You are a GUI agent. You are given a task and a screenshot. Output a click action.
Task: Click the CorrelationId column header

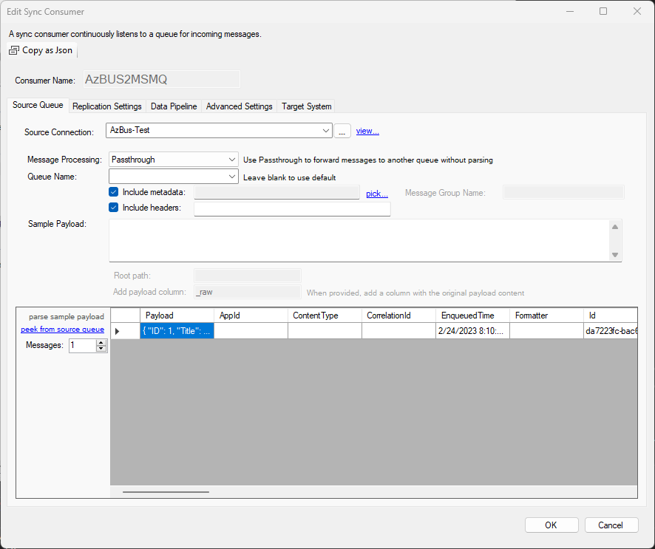pos(399,316)
